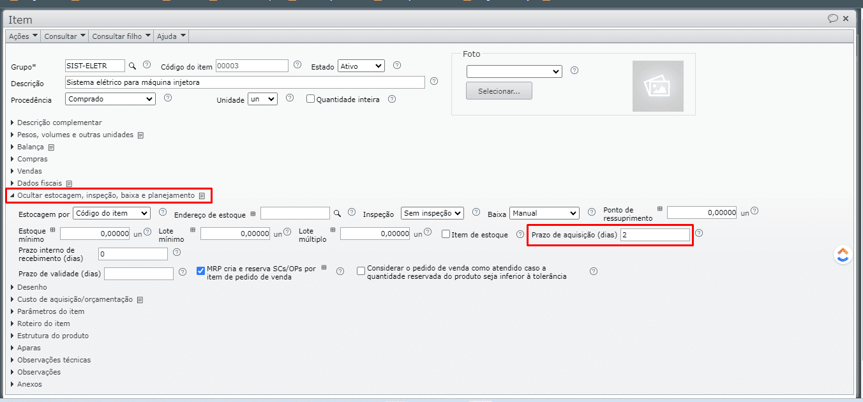The height and width of the screenshot is (402, 863).
Task: Click the magnifier search icon next to Grupo field
Action: click(x=133, y=65)
